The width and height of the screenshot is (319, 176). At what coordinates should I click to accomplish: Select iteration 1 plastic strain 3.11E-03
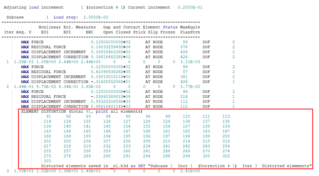click(x=190, y=62)
